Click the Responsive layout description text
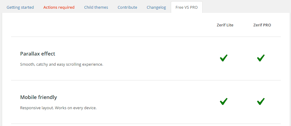The width and height of the screenshot is (291, 126). click(x=58, y=108)
